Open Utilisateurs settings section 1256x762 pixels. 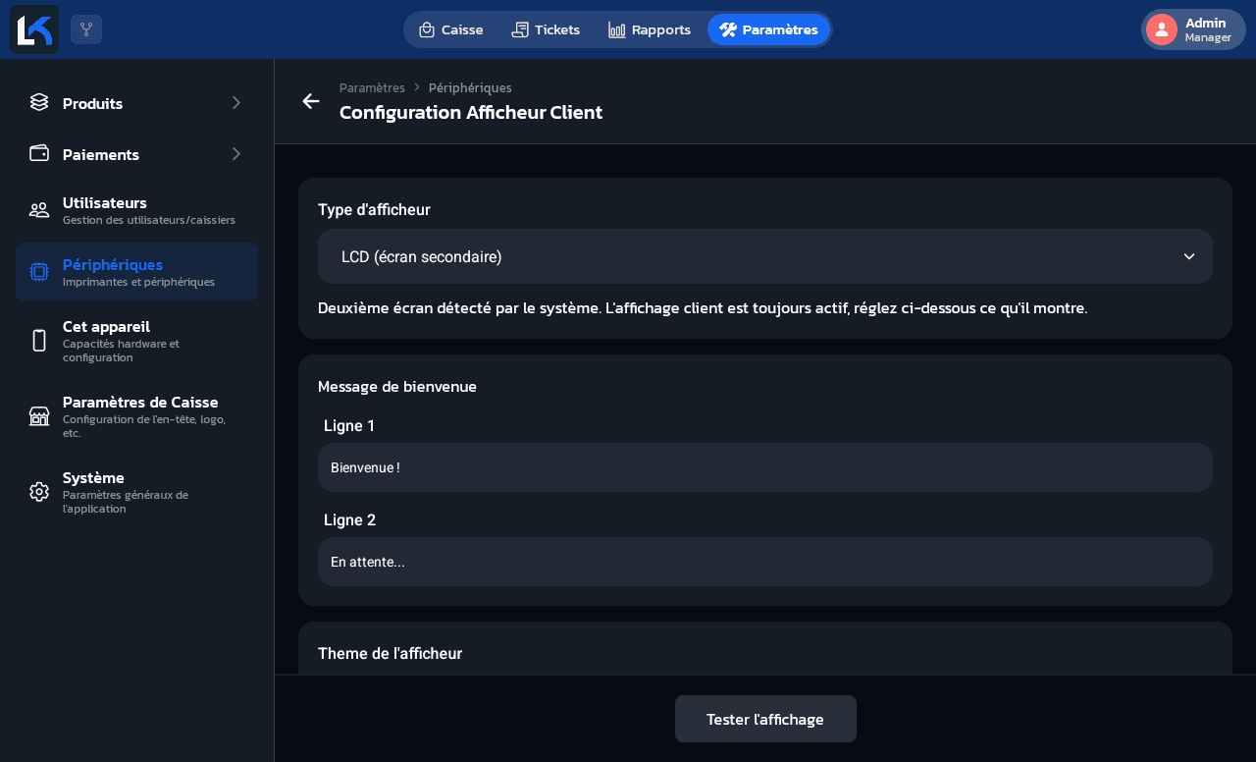(x=136, y=209)
